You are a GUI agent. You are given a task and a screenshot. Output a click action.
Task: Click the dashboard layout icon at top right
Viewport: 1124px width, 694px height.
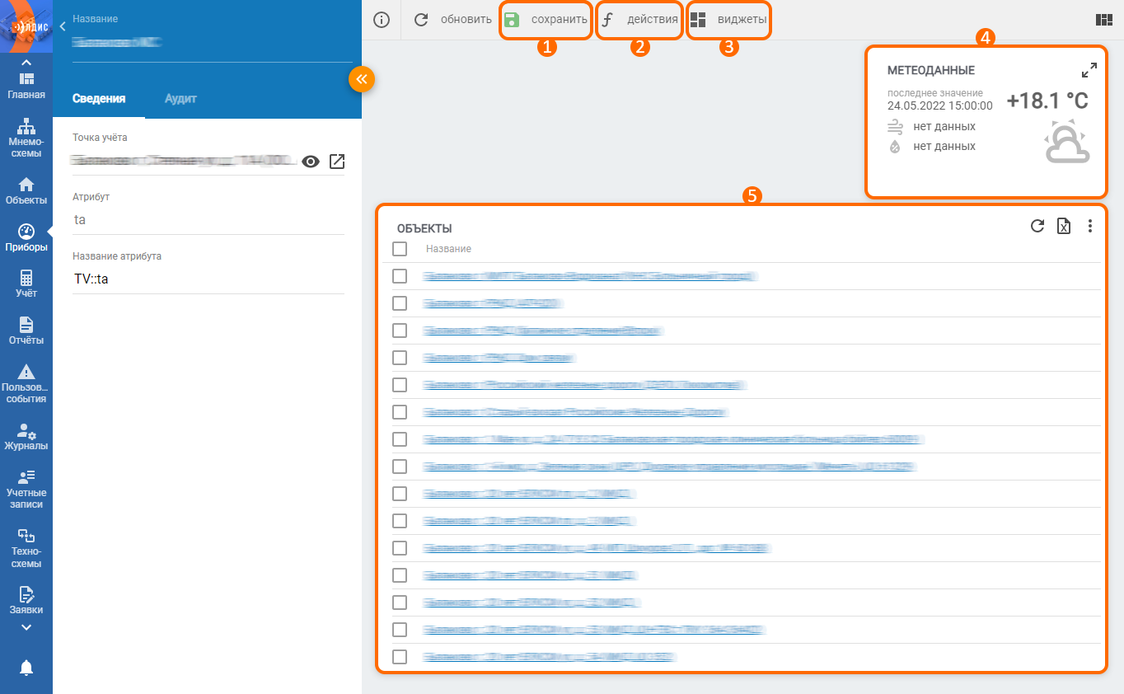pos(1104,20)
